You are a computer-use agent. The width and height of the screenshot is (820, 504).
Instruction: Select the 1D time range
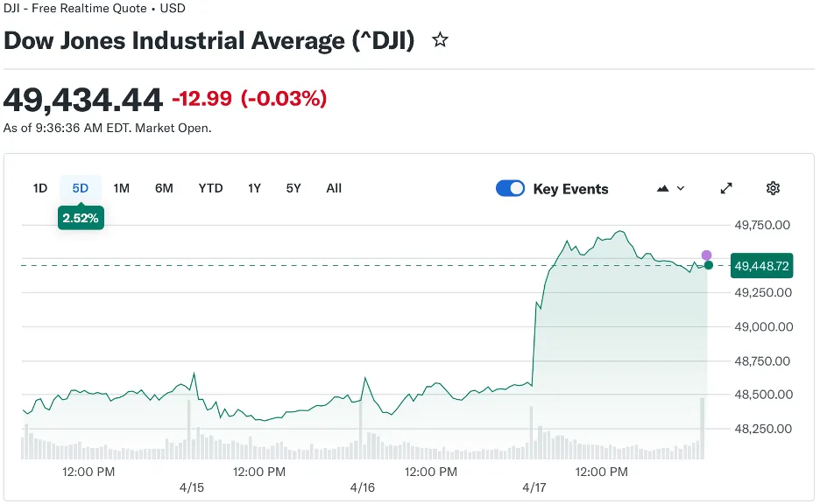(40, 188)
